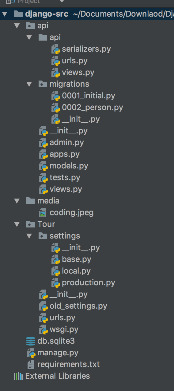Collapse the settings folder
This screenshot has height=391, width=174.
29,236
